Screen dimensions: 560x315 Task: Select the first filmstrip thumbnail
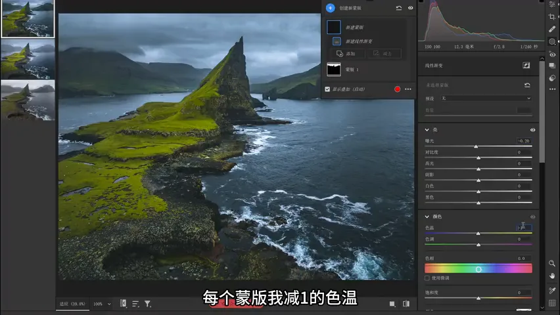(x=28, y=18)
